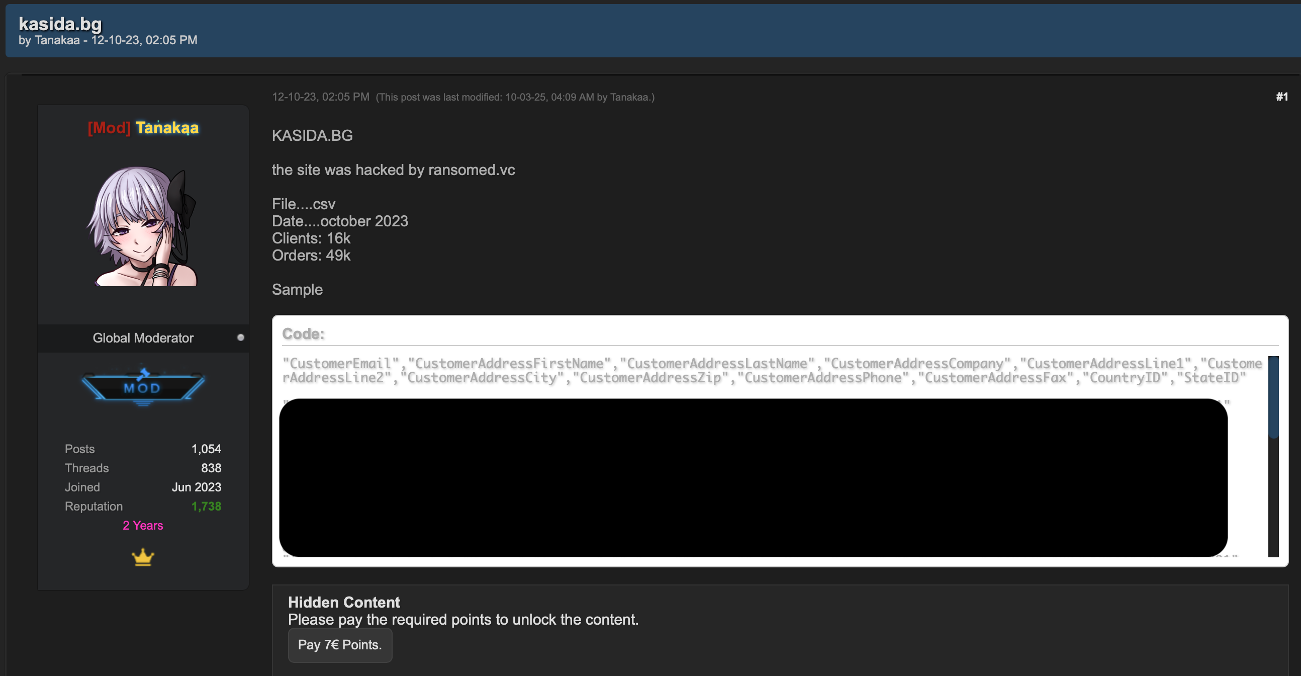Click the Pay 7€ Points button
The image size is (1301, 676).
(x=340, y=645)
